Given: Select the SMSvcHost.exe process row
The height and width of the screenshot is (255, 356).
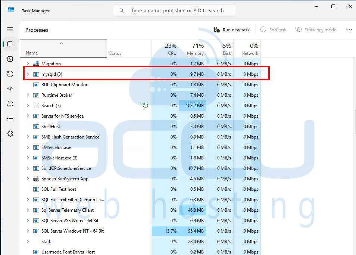Looking at the screenshot, I should pos(140,147).
